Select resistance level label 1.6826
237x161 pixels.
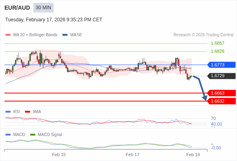coord(217,51)
